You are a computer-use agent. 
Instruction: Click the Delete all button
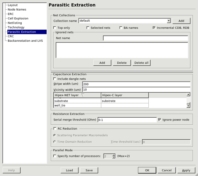[x=141, y=63]
